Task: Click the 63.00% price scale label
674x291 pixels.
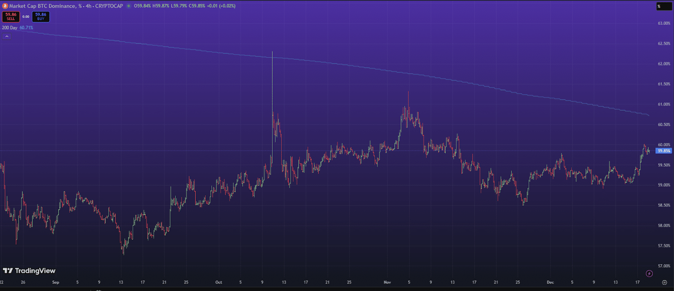Action: tap(664, 23)
